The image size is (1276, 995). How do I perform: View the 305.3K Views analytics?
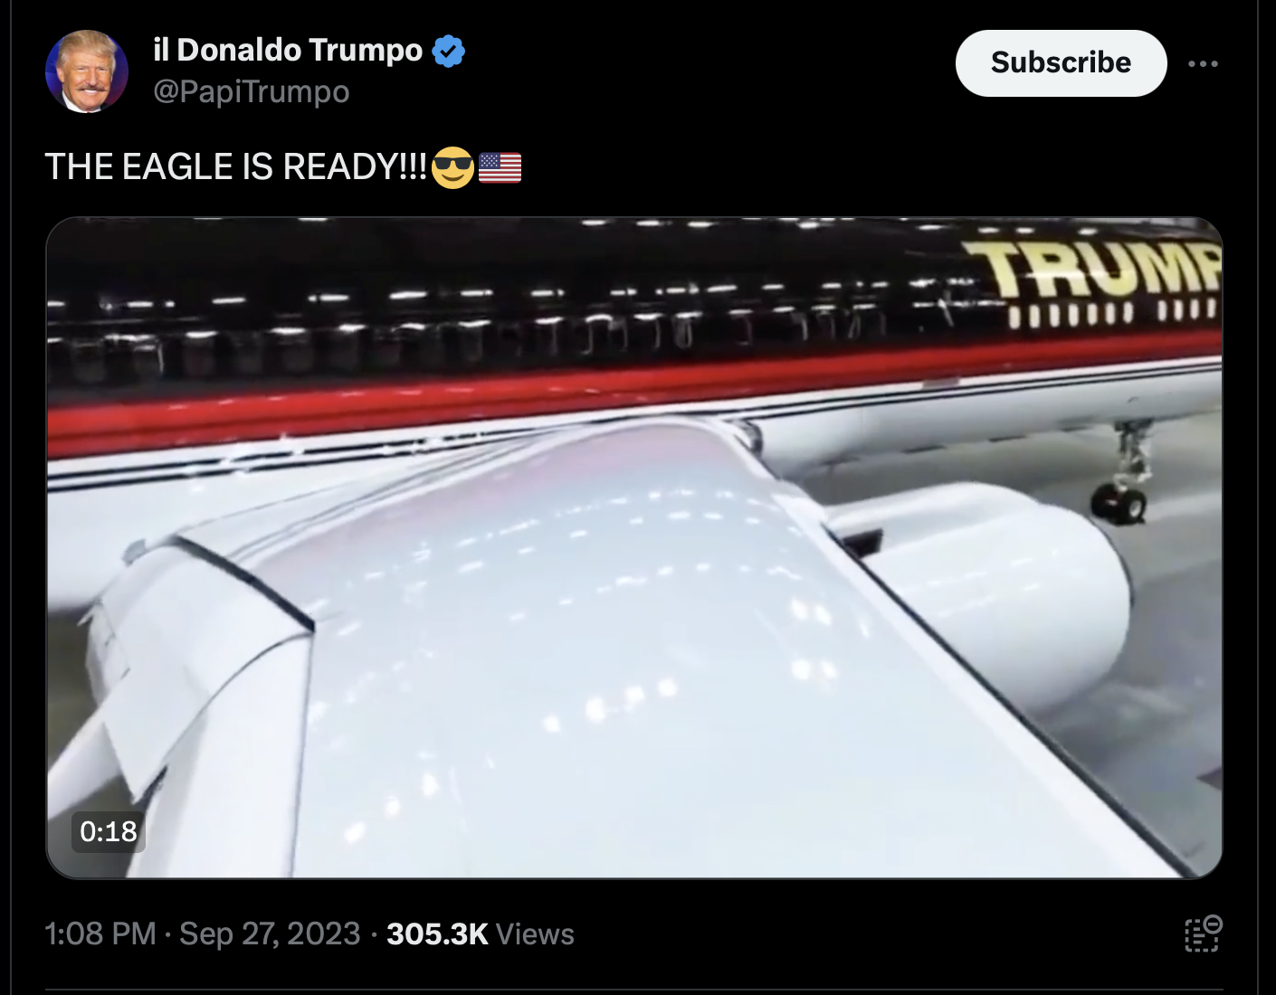[x=481, y=933]
